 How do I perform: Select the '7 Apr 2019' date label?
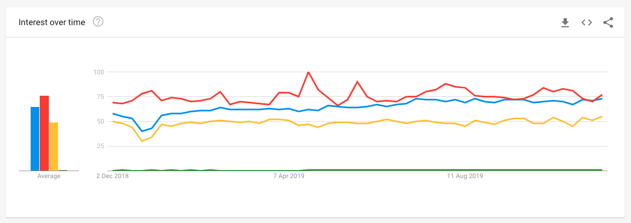click(288, 175)
